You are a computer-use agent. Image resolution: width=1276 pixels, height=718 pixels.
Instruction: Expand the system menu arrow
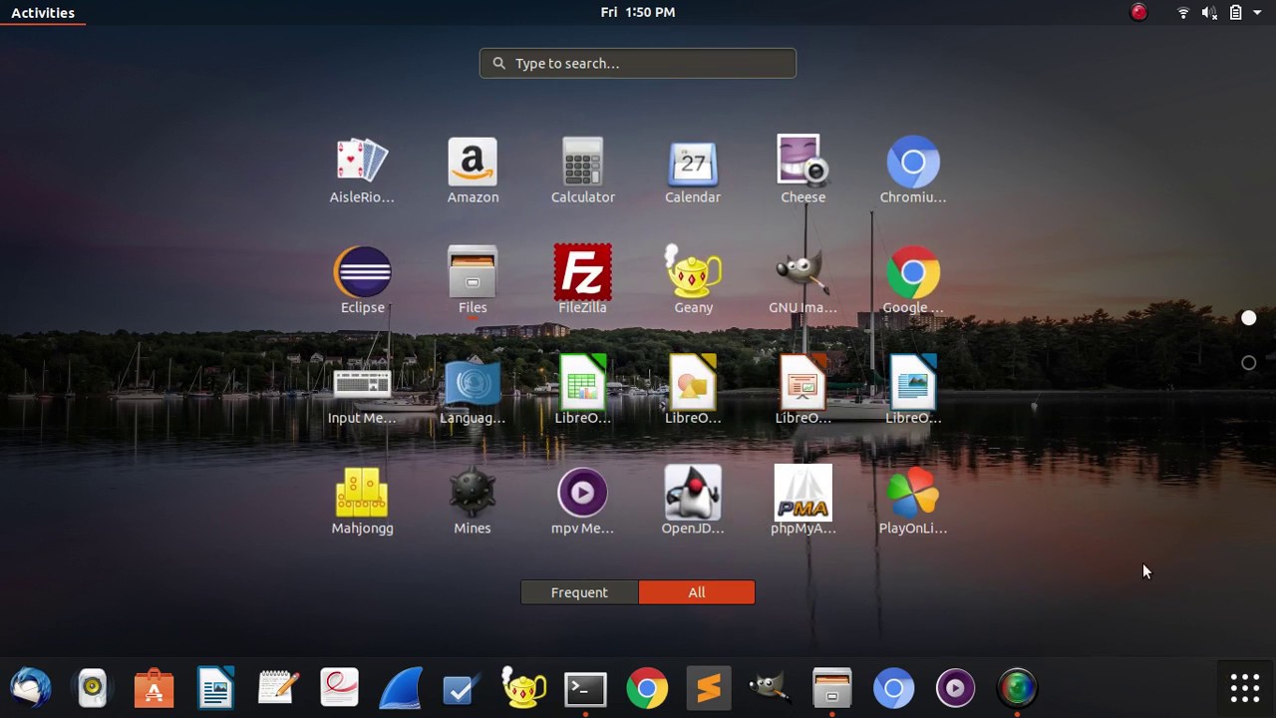[1257, 12]
